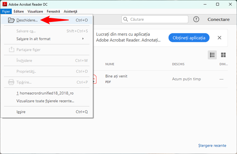Open the Fișier menu
This screenshot has width=237, height=154.
pos(6,11)
